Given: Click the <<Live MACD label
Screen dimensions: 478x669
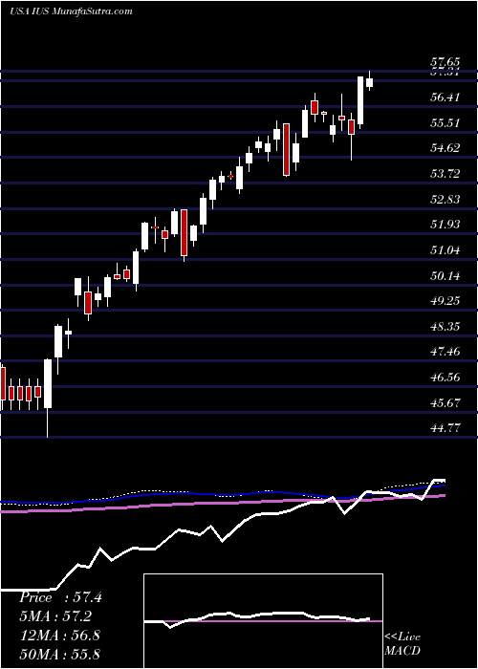Looking at the screenshot, I should 402,644.
